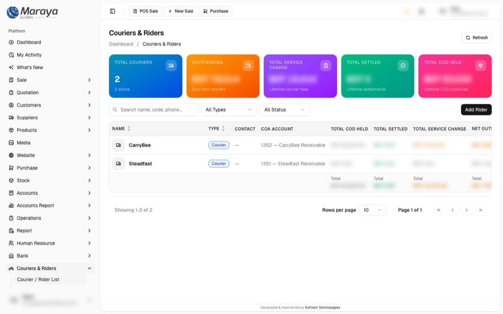Click the Total Couriers card truck icon
The height and width of the screenshot is (314, 503).
coord(171,65)
